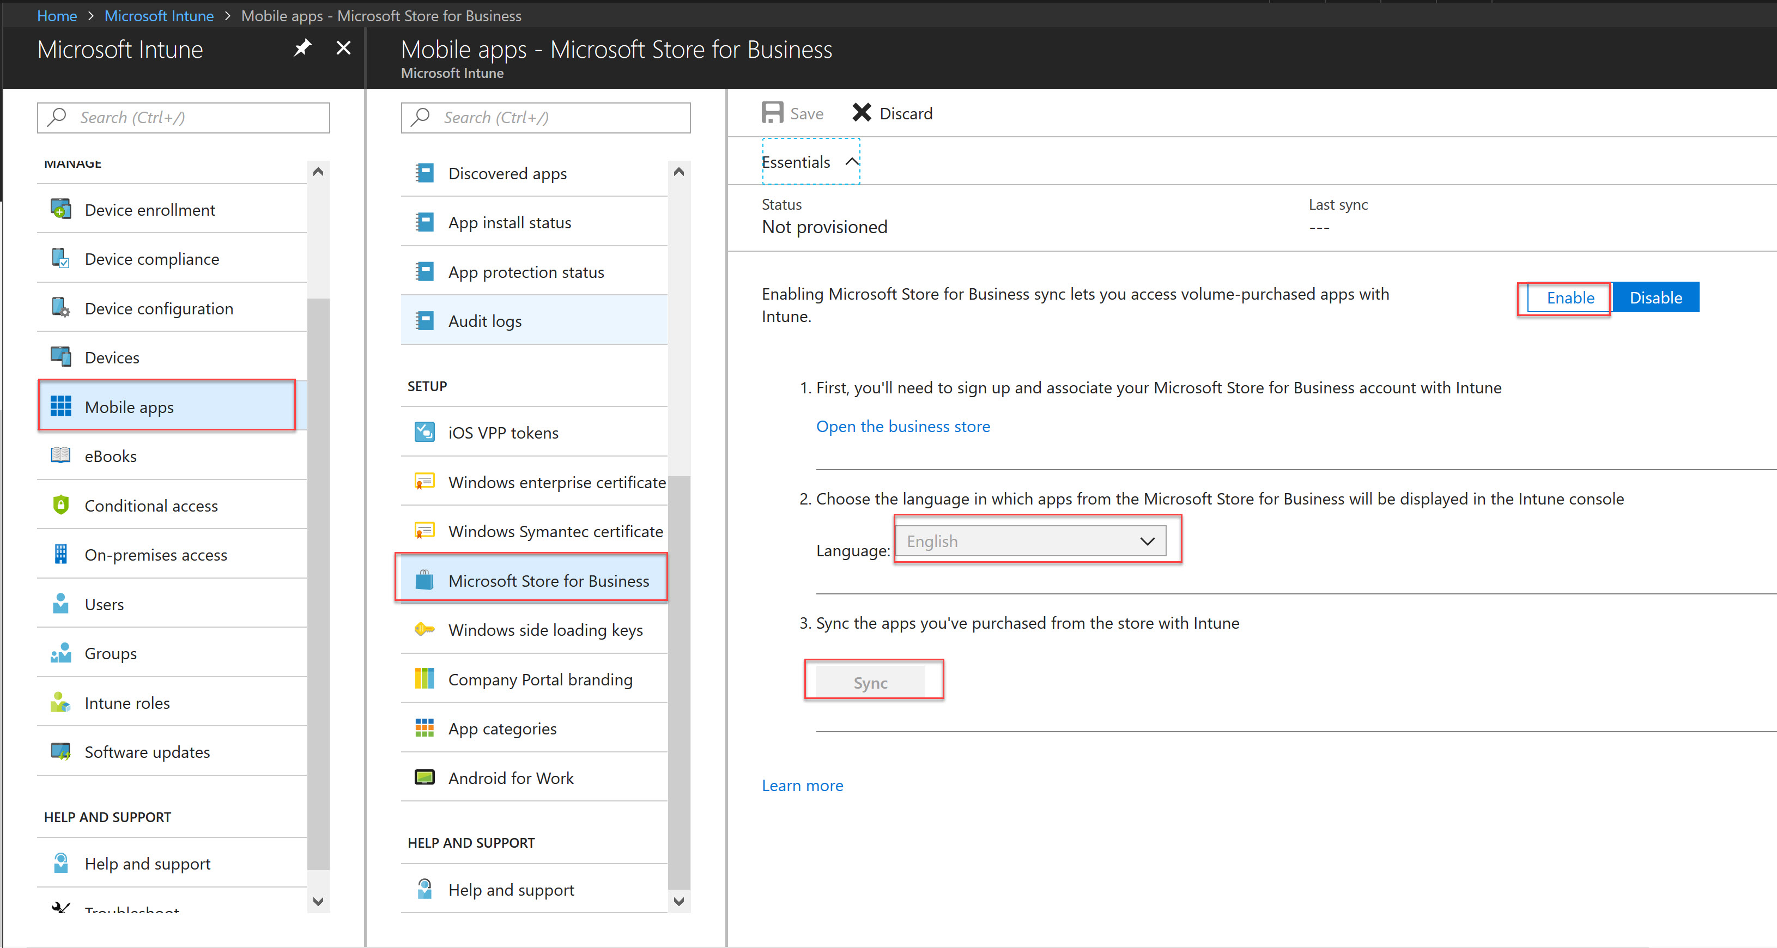Image resolution: width=1777 pixels, height=948 pixels.
Task: Click the Mobile apps menu scroll-down arrow
Action: pos(679,901)
